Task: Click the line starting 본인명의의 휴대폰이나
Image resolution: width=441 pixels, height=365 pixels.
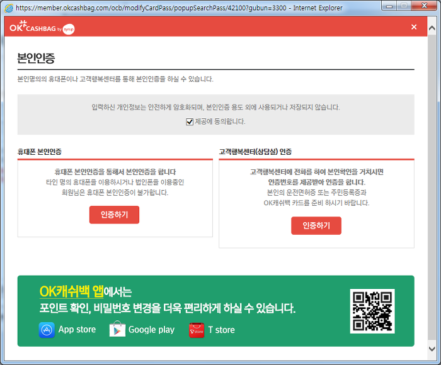Action: [x=115, y=79]
